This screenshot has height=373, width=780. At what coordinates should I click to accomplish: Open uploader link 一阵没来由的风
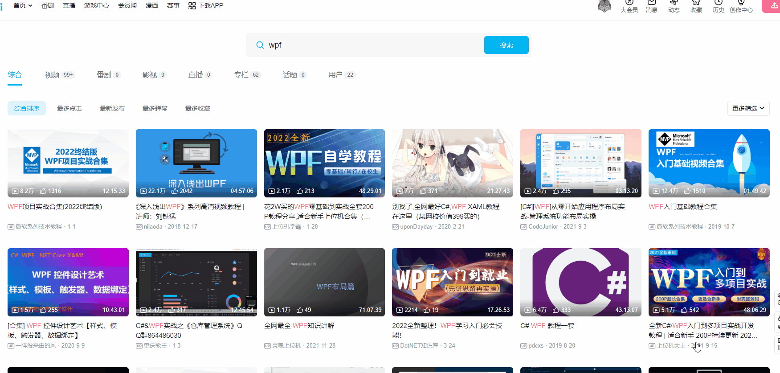[x=36, y=346]
